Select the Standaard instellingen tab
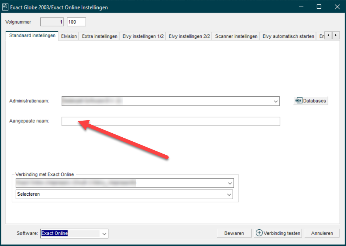 [32, 36]
